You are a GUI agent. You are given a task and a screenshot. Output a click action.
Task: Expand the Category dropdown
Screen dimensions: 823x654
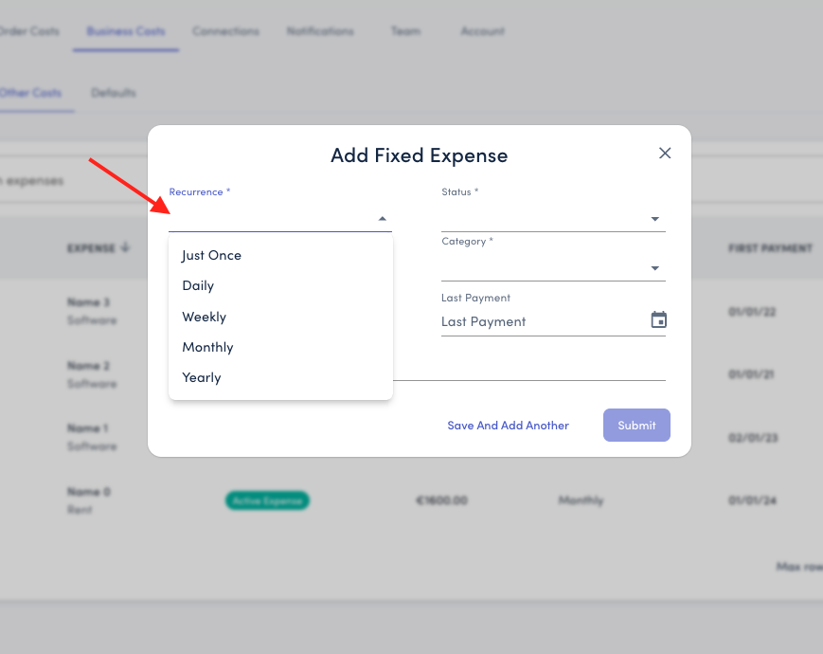[x=654, y=268]
